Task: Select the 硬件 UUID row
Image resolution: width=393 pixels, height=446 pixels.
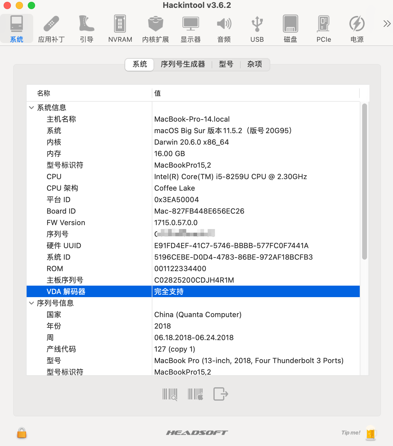Action: coord(193,246)
